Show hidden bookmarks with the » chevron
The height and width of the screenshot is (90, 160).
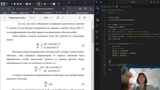coord(71,13)
